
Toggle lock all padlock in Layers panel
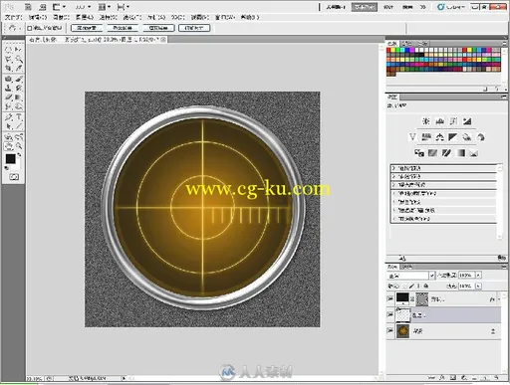[x=426, y=286]
